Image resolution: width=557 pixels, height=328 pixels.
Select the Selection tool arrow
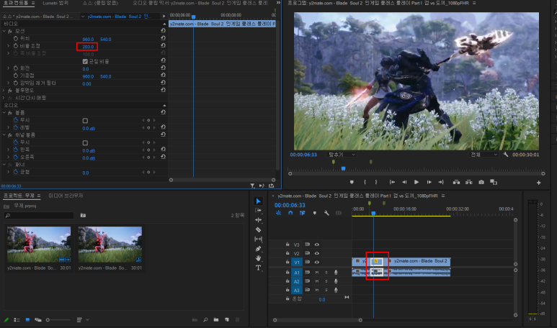click(x=258, y=201)
